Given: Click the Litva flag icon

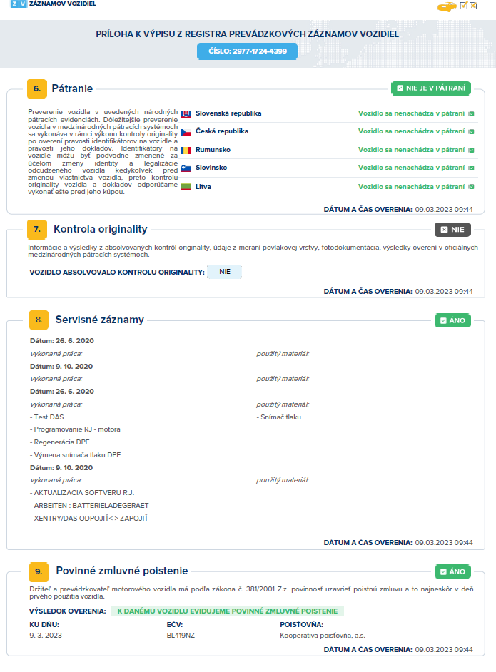Looking at the screenshot, I should point(186,187).
